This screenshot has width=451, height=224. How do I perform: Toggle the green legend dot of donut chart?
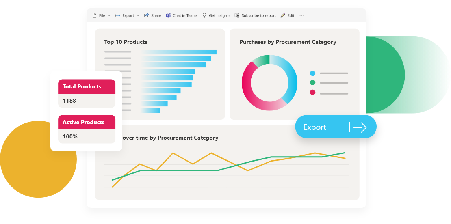click(x=312, y=83)
